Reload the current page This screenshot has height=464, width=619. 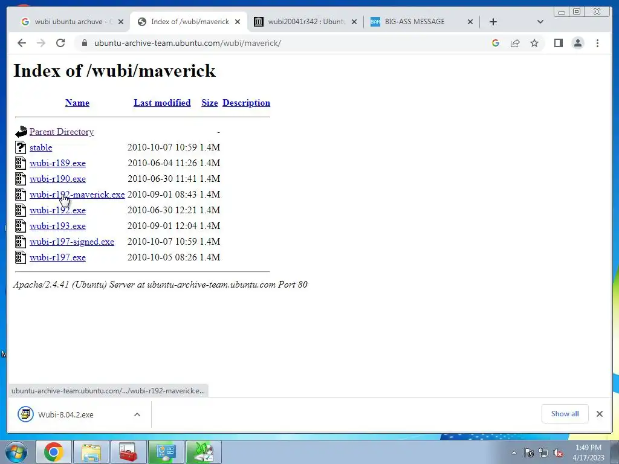click(60, 43)
